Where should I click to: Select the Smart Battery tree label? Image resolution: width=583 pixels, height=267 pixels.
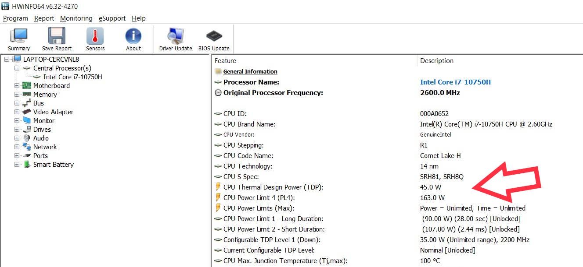(x=54, y=164)
